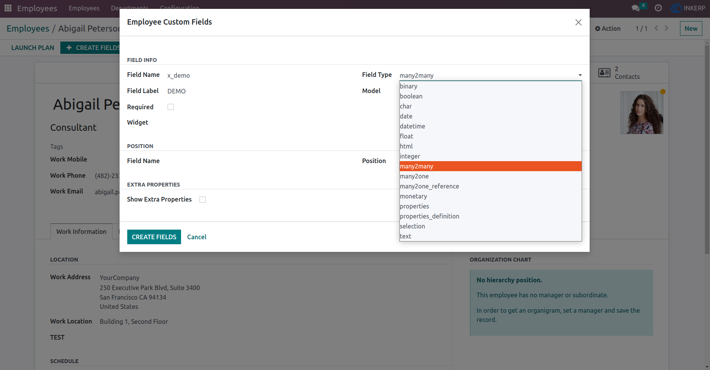This screenshot has width=710, height=370.
Task: Choose text field type option
Action: 491,236
